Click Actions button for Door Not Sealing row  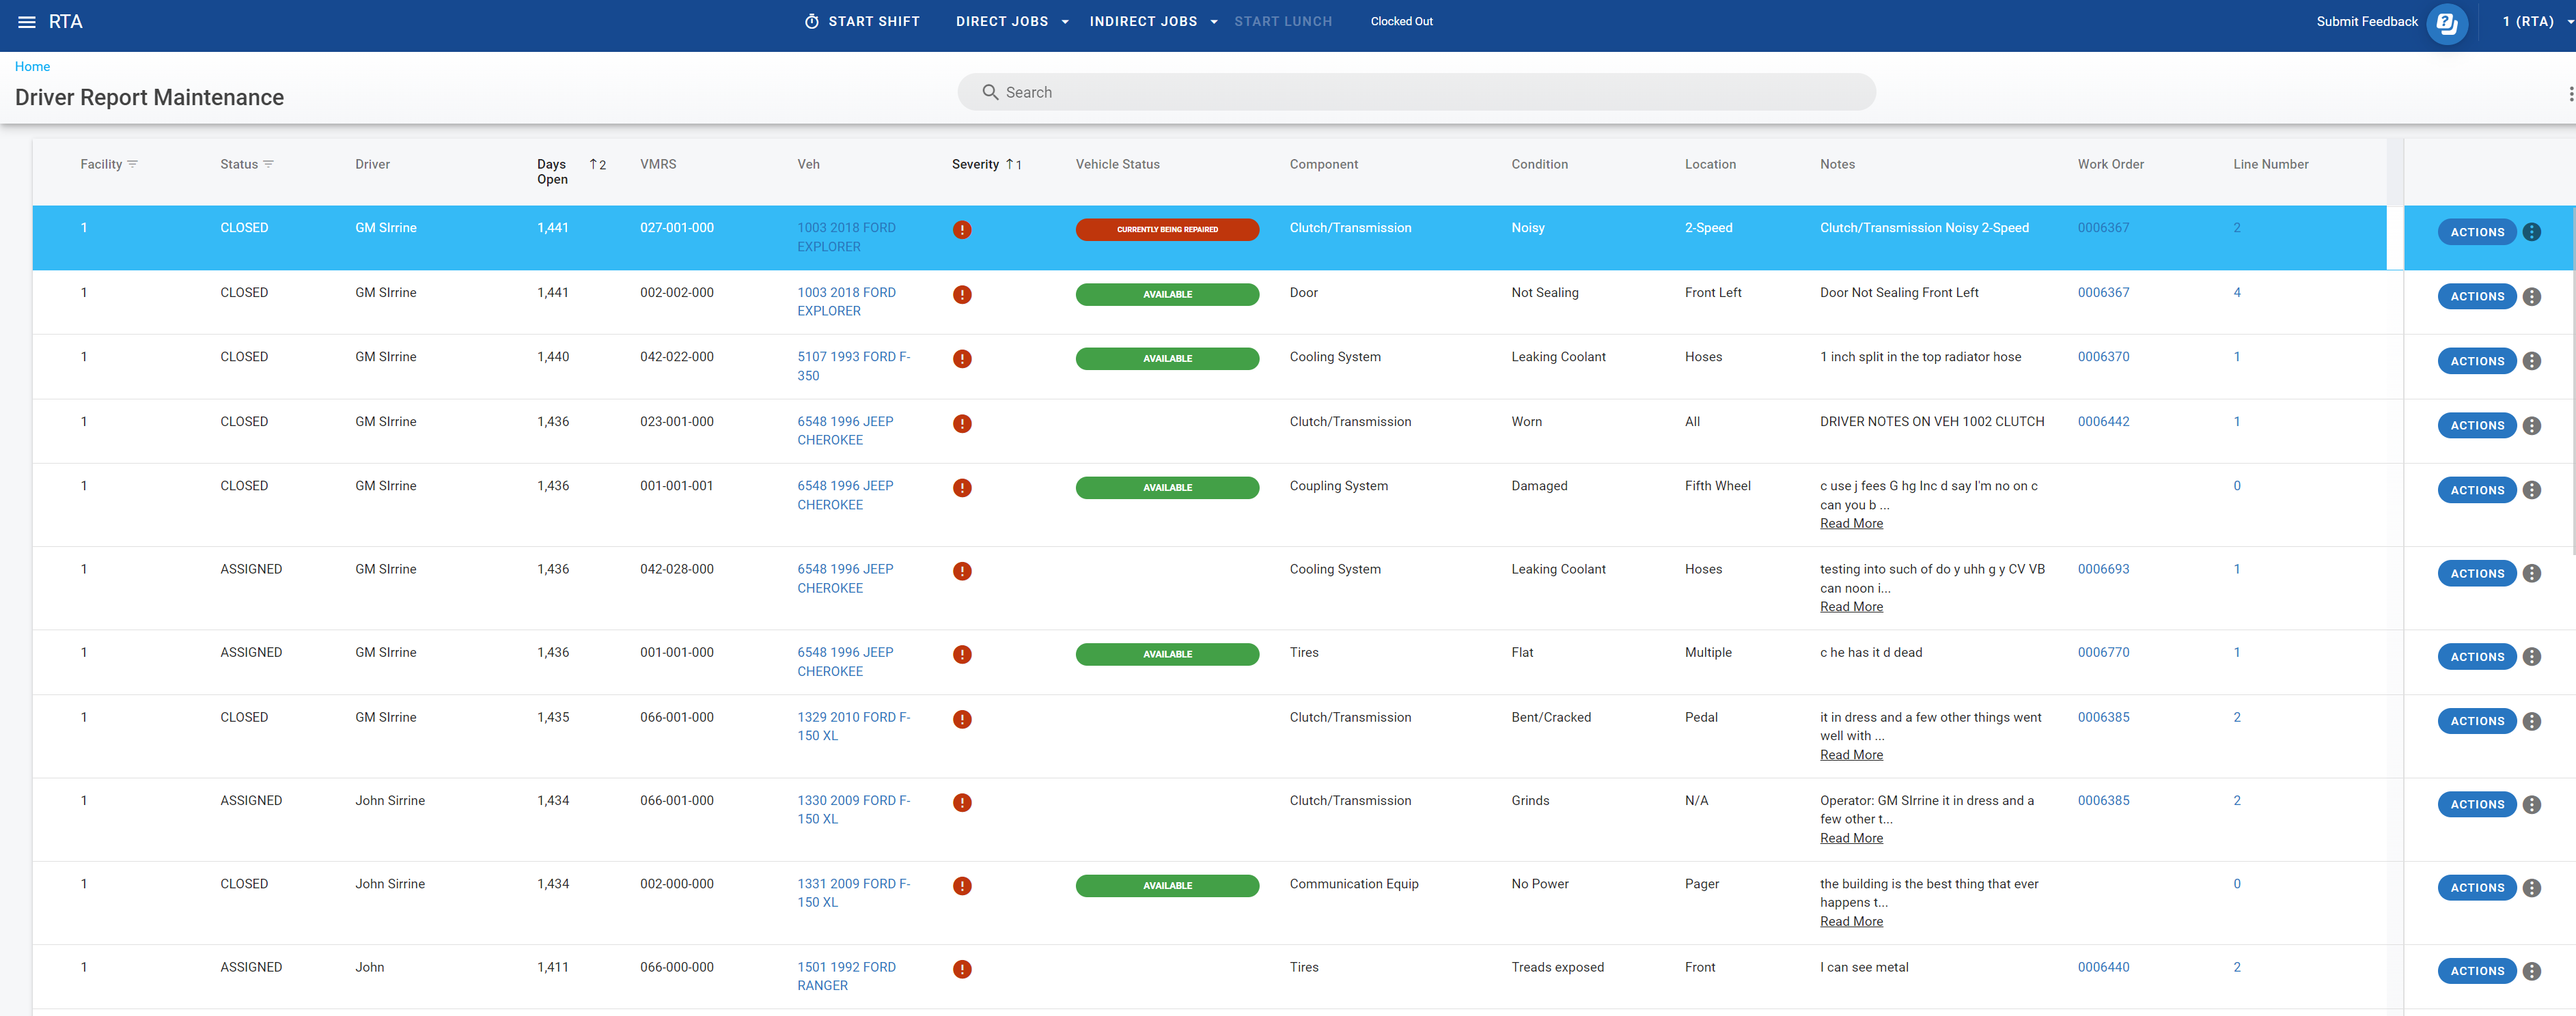click(2476, 297)
